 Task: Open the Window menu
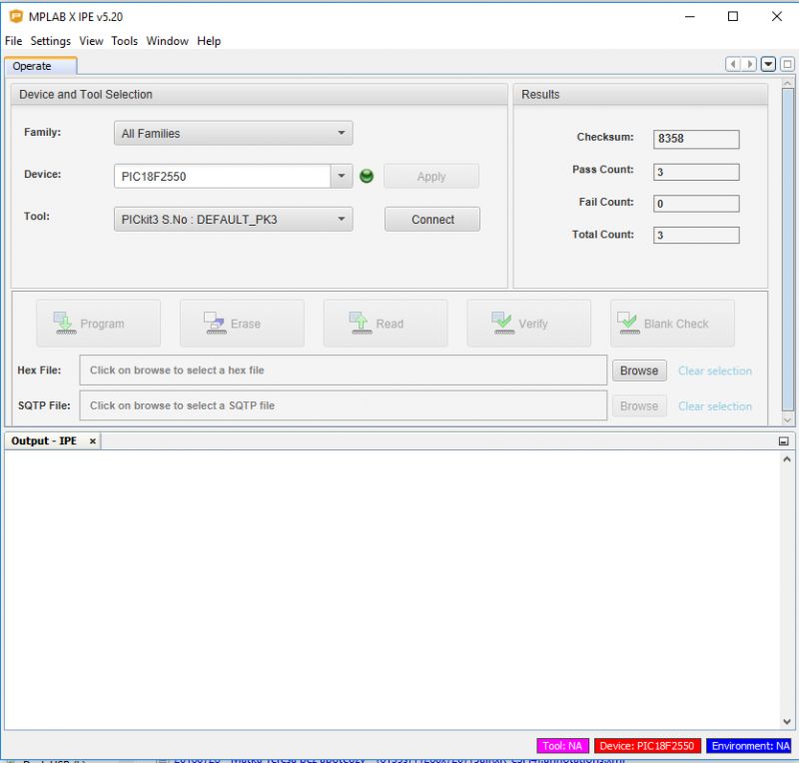click(x=167, y=41)
